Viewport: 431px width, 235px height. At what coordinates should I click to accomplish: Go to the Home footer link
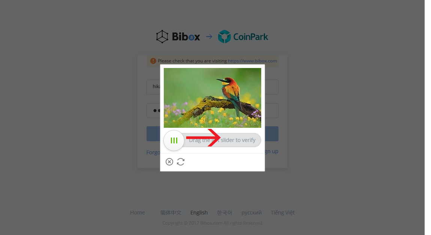tap(138, 213)
